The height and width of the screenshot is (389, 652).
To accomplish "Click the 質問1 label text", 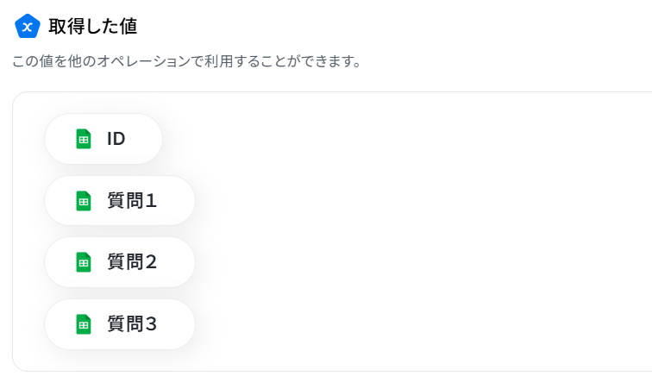I will click(x=132, y=200).
